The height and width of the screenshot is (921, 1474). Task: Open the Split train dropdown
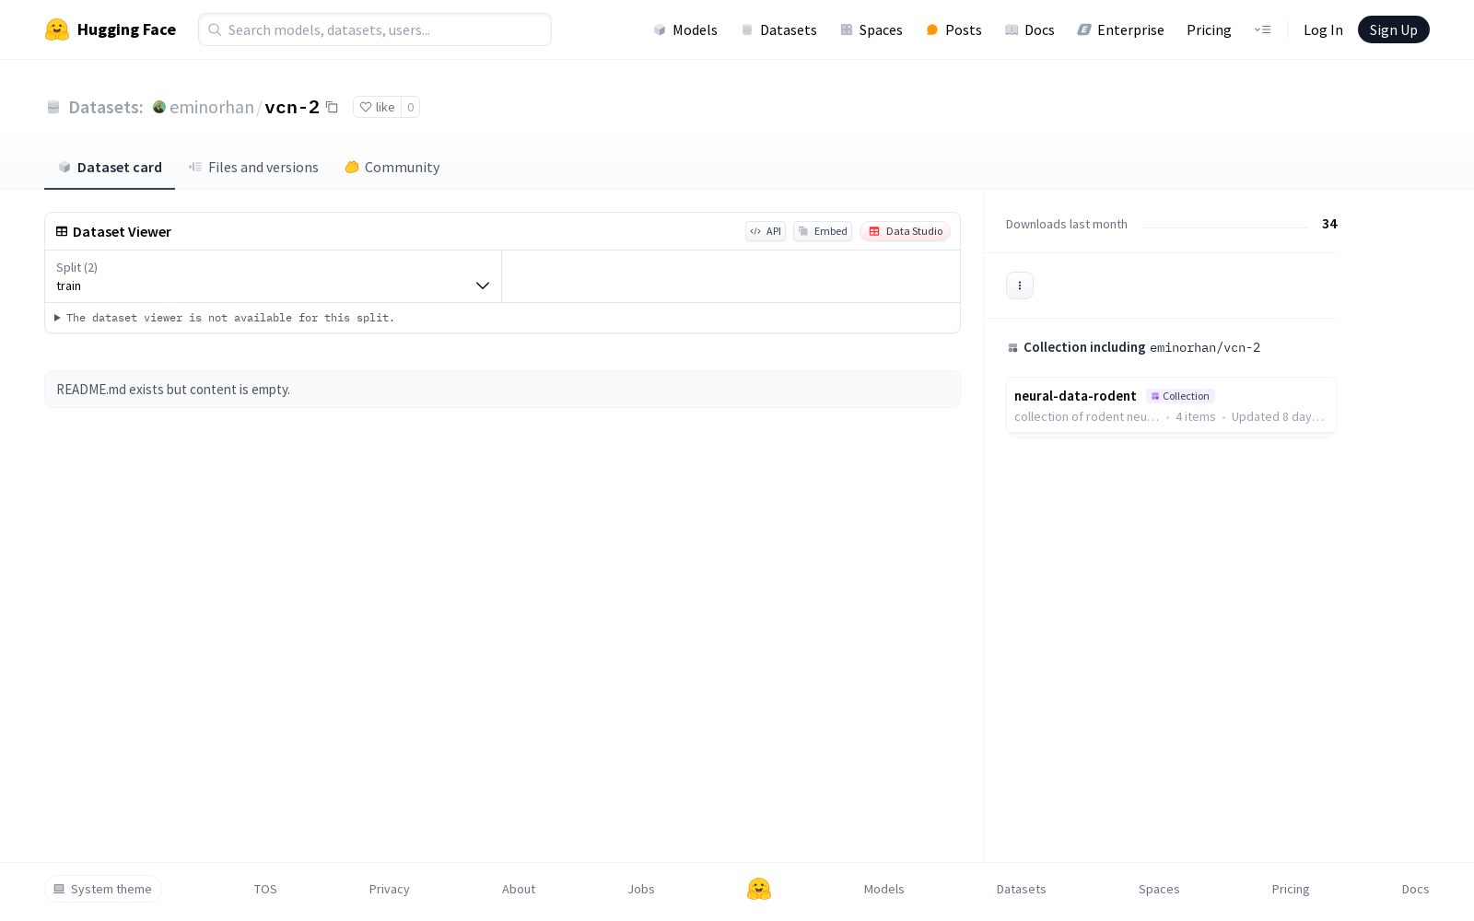(273, 276)
